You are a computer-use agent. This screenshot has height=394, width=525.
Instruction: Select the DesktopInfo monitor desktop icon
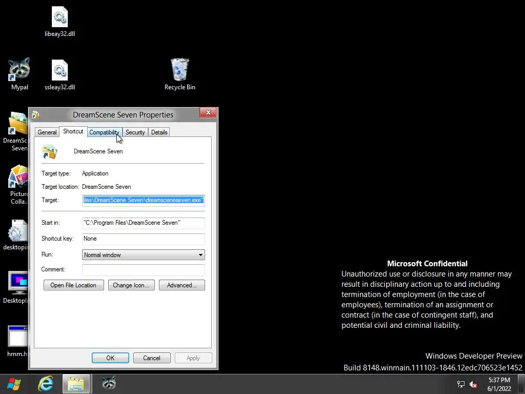(15, 287)
